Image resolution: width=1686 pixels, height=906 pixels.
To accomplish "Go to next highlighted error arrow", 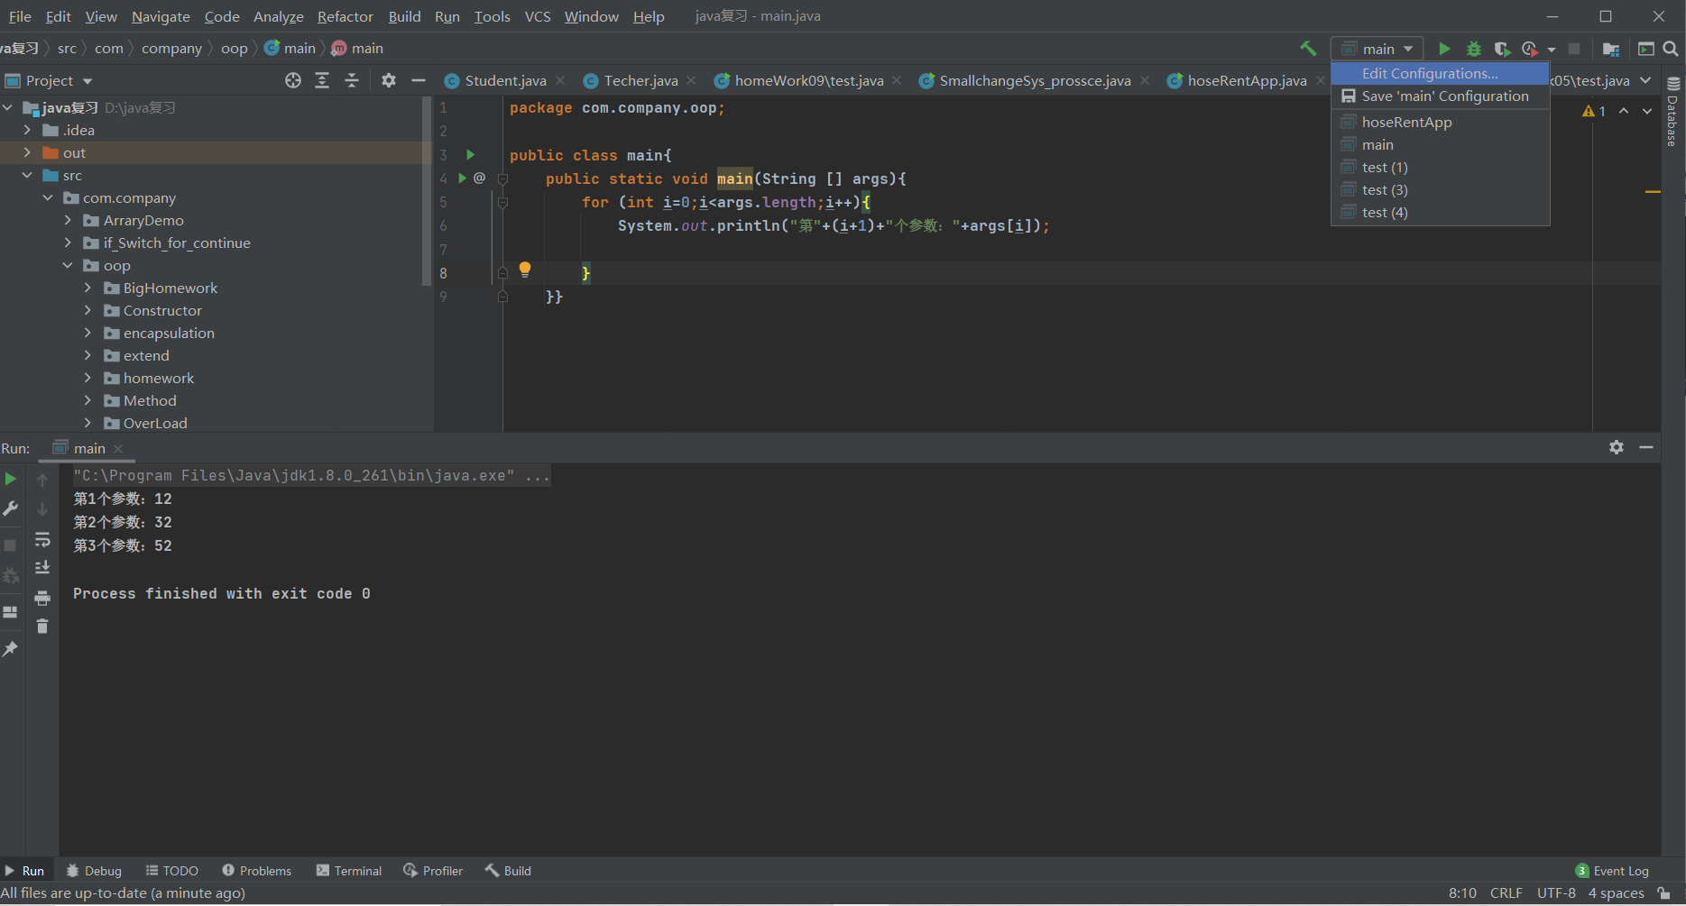I will 1647,111.
